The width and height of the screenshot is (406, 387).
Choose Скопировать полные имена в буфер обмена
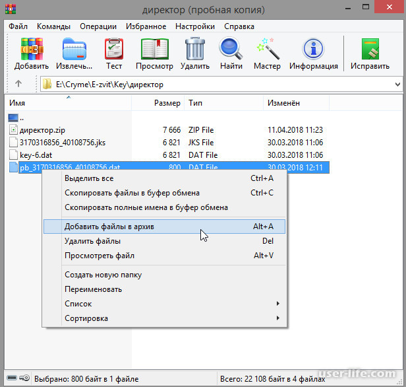pyautogui.click(x=164, y=207)
